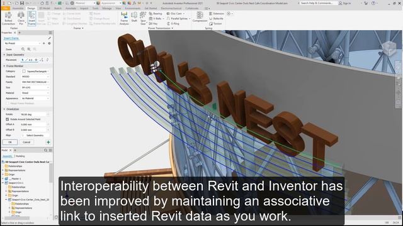The image size is (403, 226).
Task: Open the No Preset dropdown
Action: pyautogui.click(x=22, y=43)
